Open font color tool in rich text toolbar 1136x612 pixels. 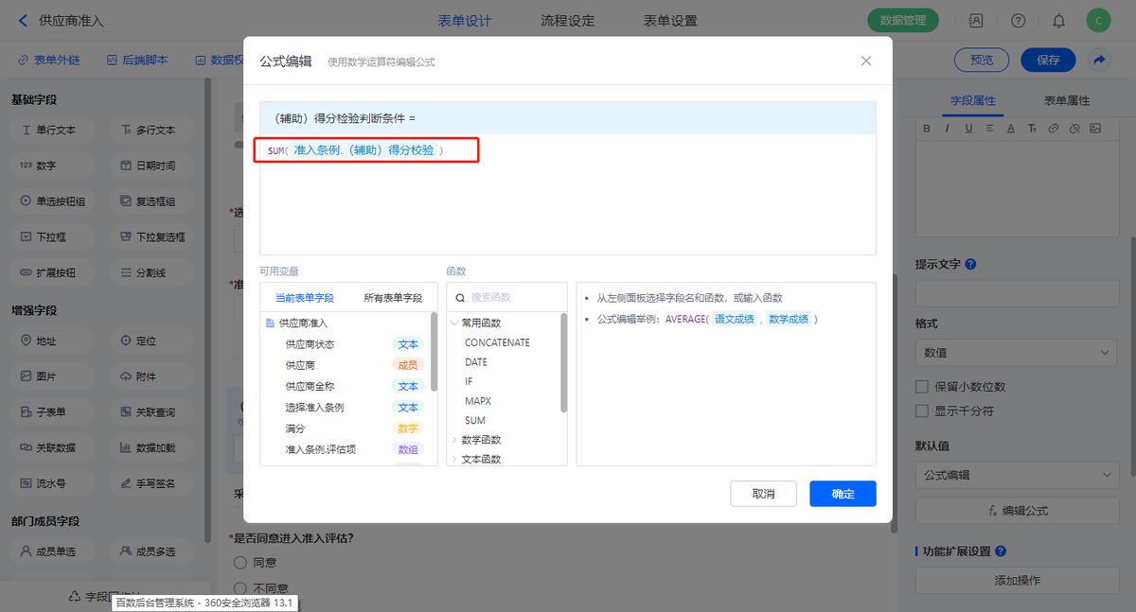click(x=1011, y=128)
